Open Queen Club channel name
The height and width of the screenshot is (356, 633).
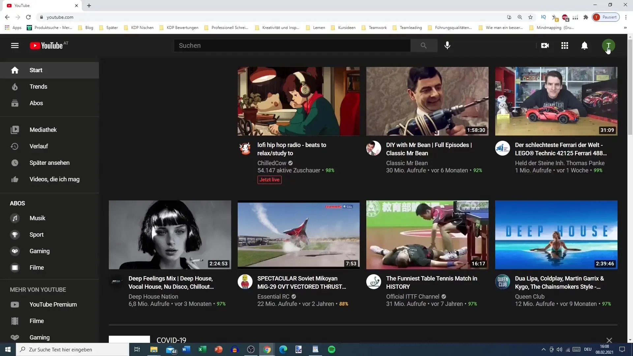(529, 297)
